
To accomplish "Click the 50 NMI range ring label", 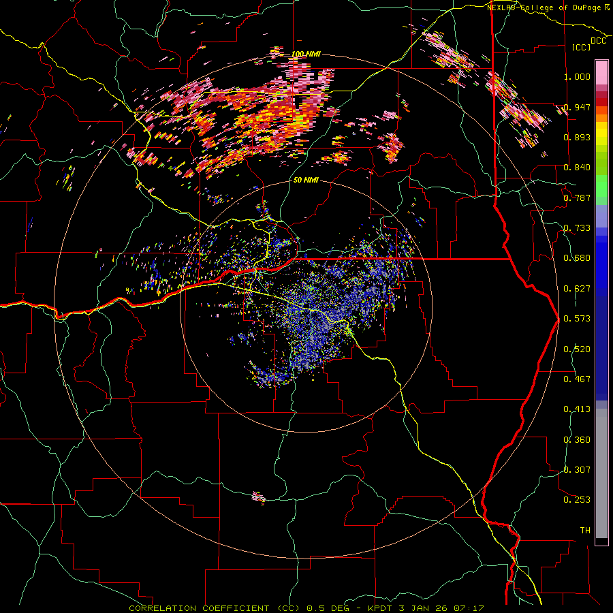I will click(306, 180).
